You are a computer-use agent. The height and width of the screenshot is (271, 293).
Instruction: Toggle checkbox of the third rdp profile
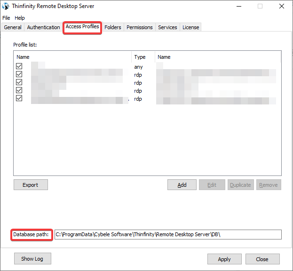coord(19,90)
